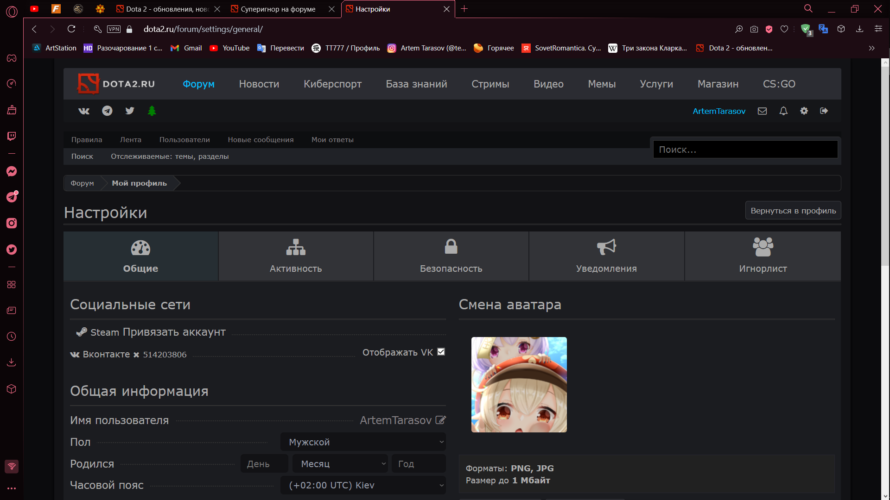Click the forum Поиск search field

[x=745, y=150]
